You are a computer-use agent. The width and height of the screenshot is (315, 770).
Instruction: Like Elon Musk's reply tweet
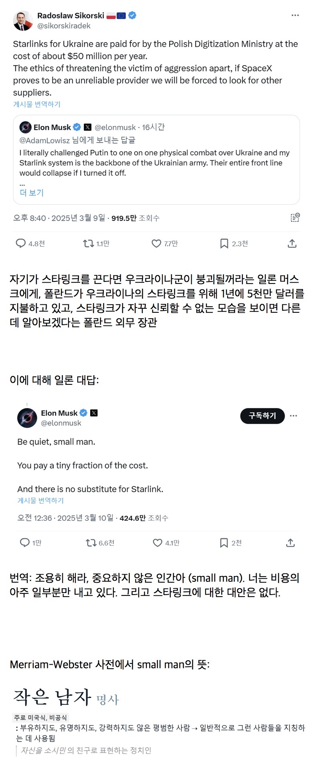tap(157, 543)
